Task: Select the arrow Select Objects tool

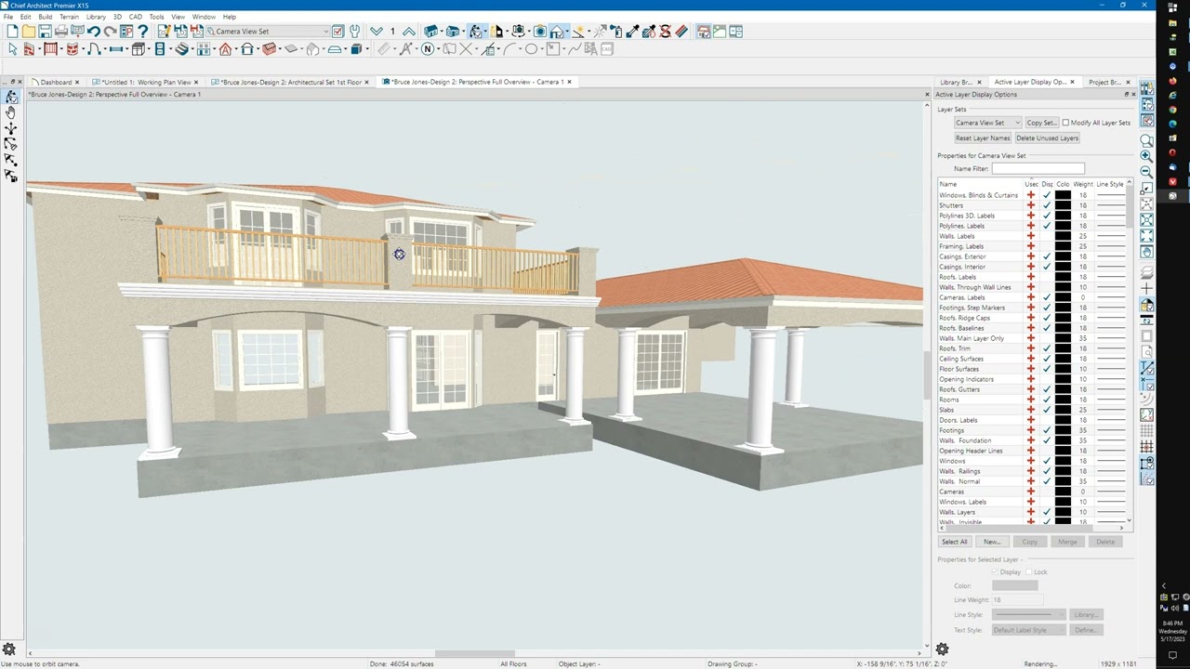Action: [12, 49]
